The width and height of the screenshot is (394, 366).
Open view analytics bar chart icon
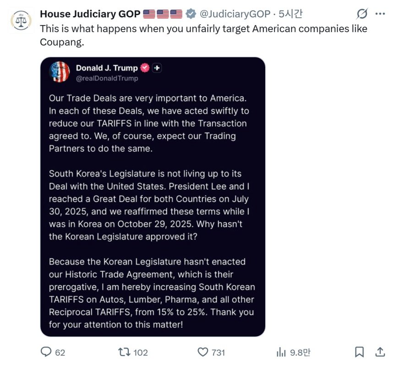tap(281, 352)
